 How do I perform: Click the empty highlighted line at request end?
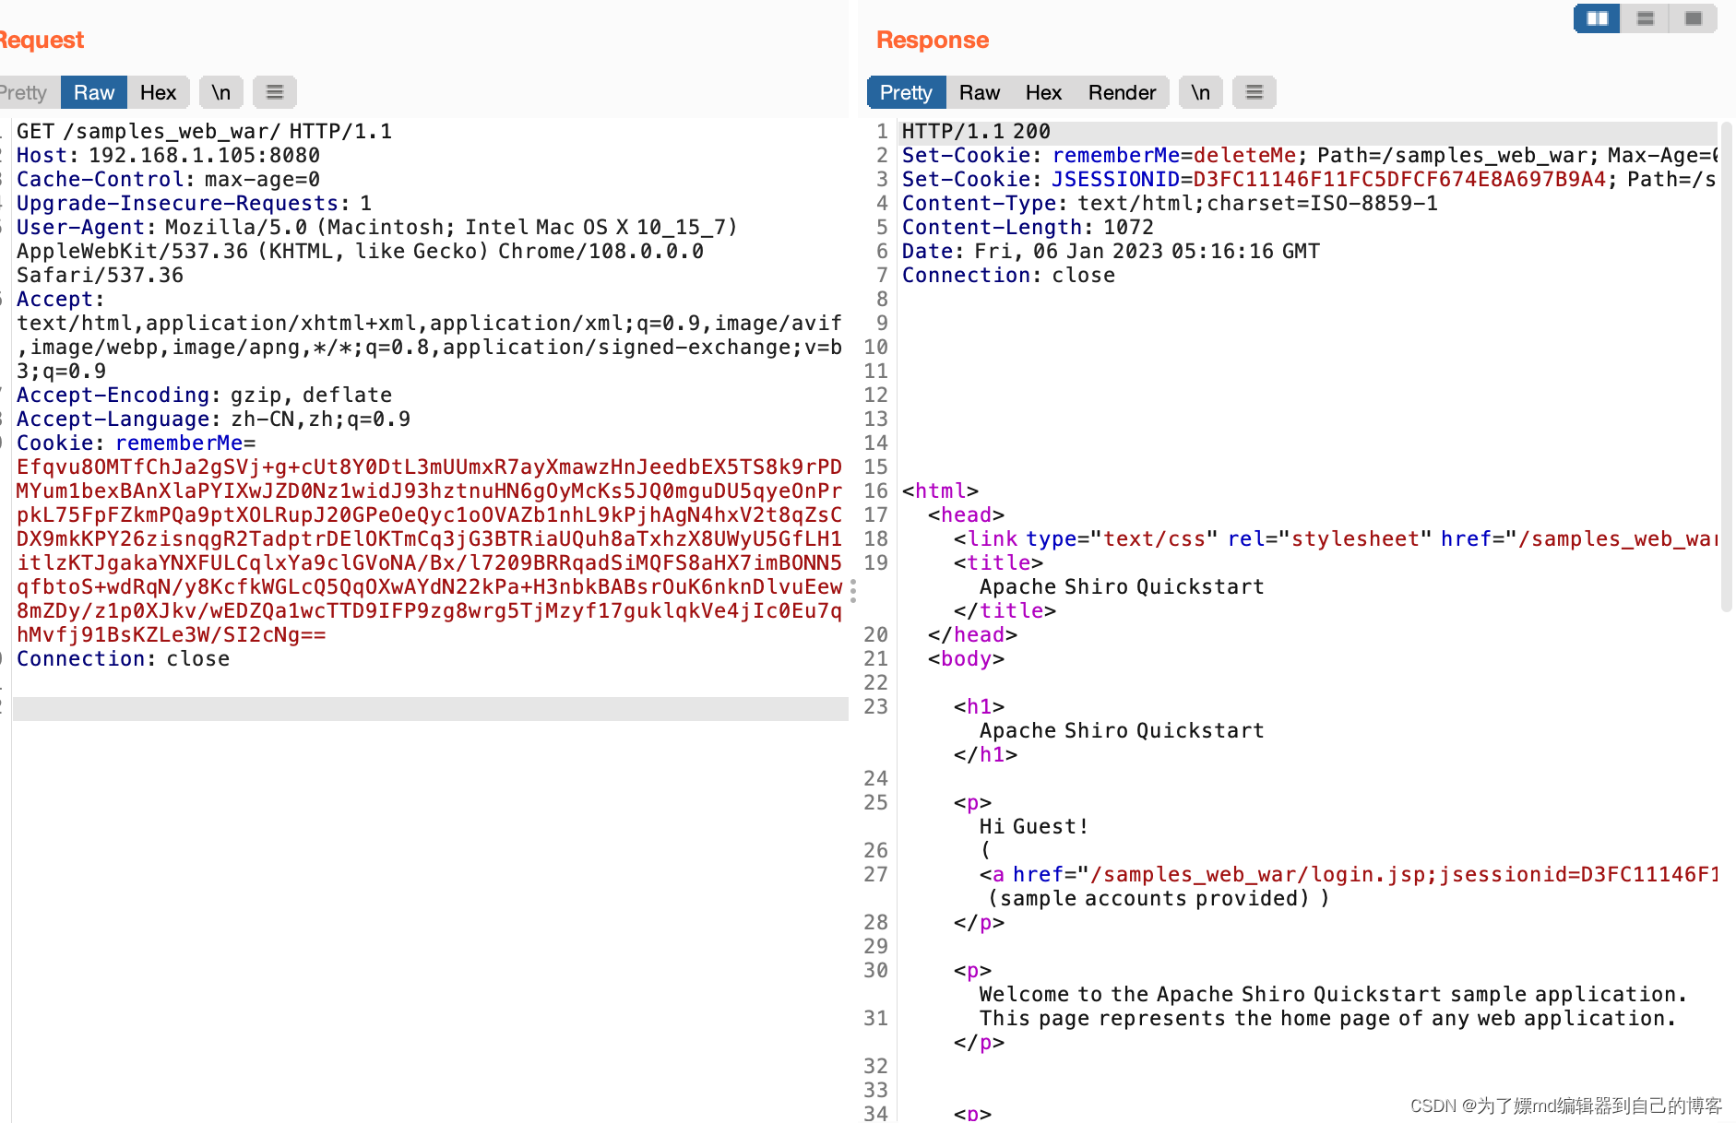click(x=430, y=708)
